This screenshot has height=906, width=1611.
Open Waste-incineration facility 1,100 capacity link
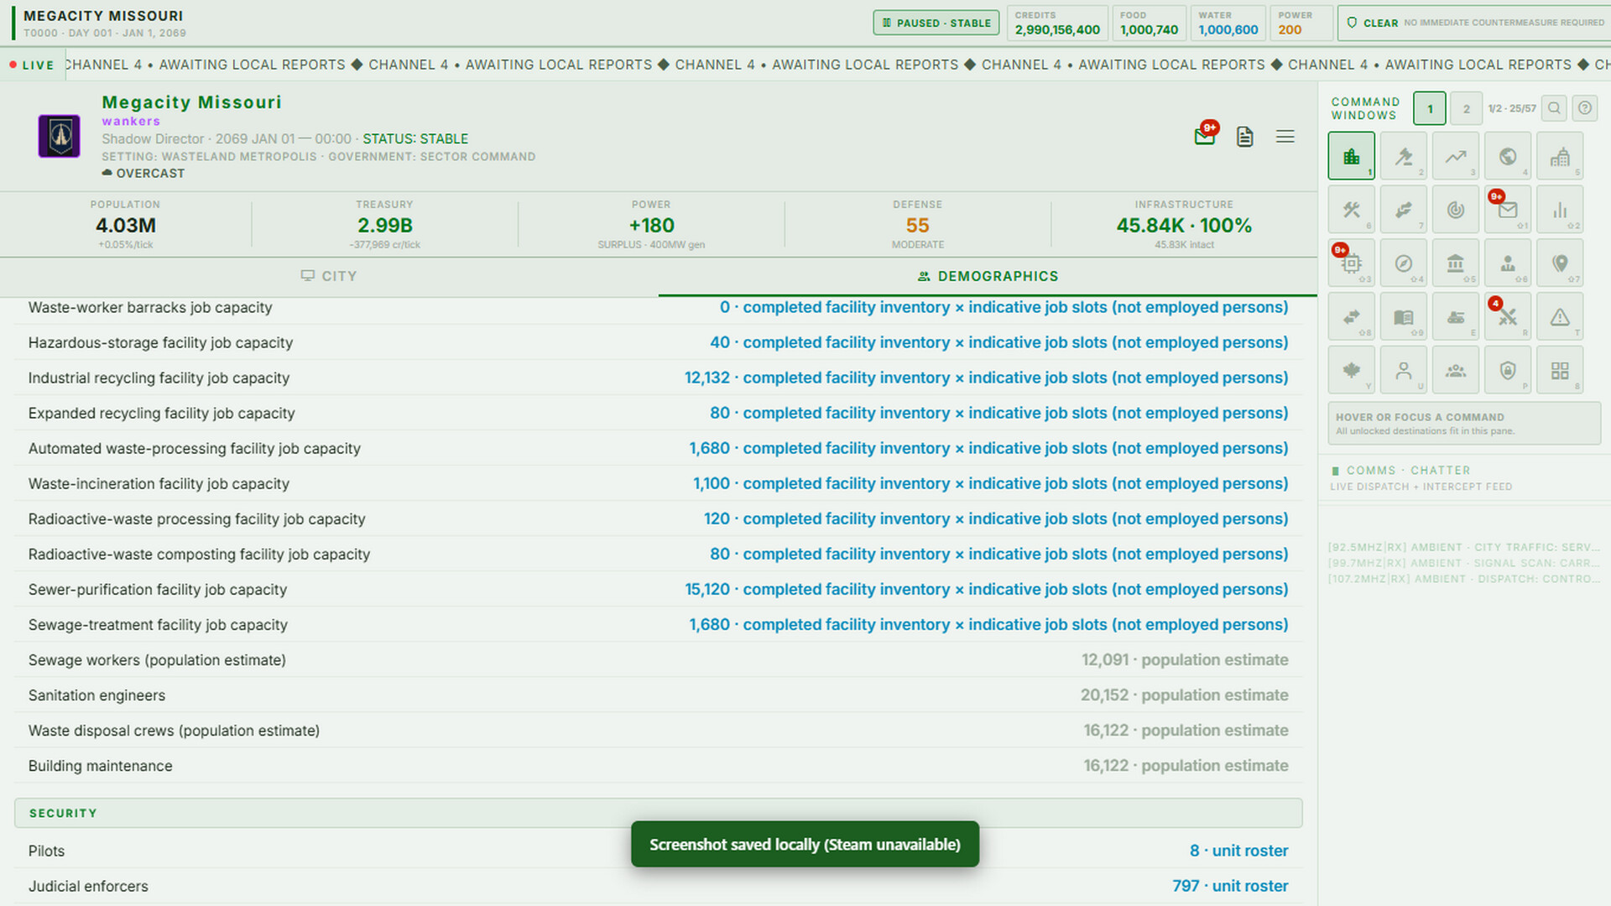[990, 483]
